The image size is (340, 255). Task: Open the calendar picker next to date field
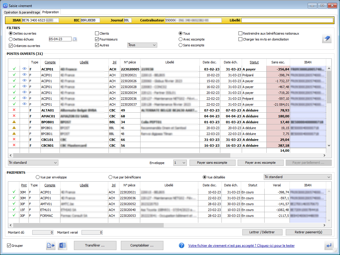(75, 39)
